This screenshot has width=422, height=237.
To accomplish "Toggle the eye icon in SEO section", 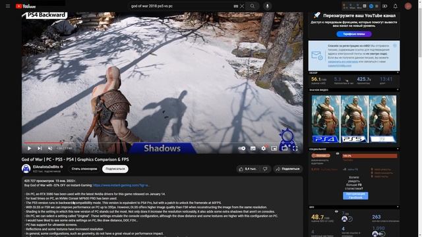I will click(336, 212).
